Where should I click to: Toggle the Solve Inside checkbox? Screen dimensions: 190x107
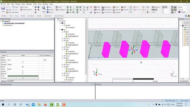(x=23, y=62)
